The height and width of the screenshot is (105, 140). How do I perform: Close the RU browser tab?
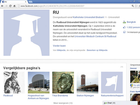pyautogui.click(x=26, y=2)
